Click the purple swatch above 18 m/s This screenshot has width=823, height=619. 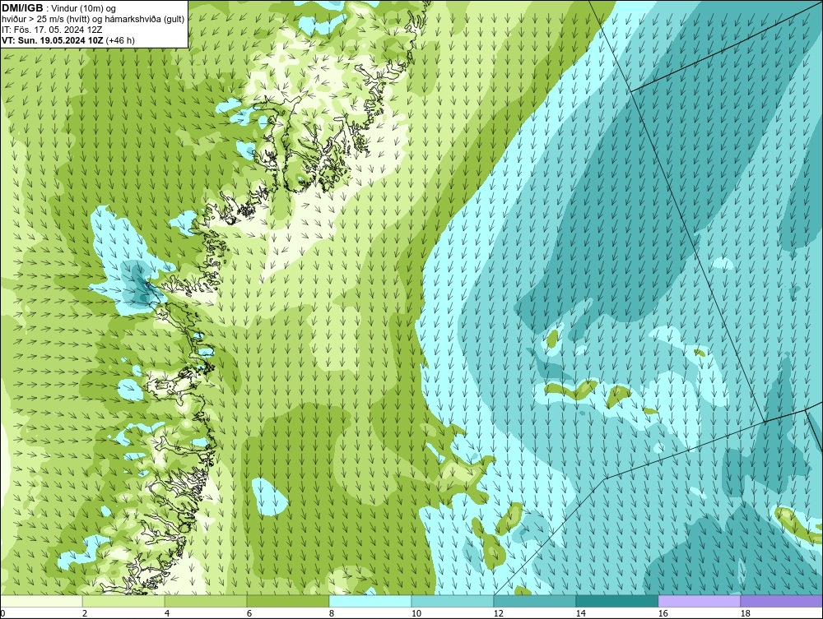781,601
